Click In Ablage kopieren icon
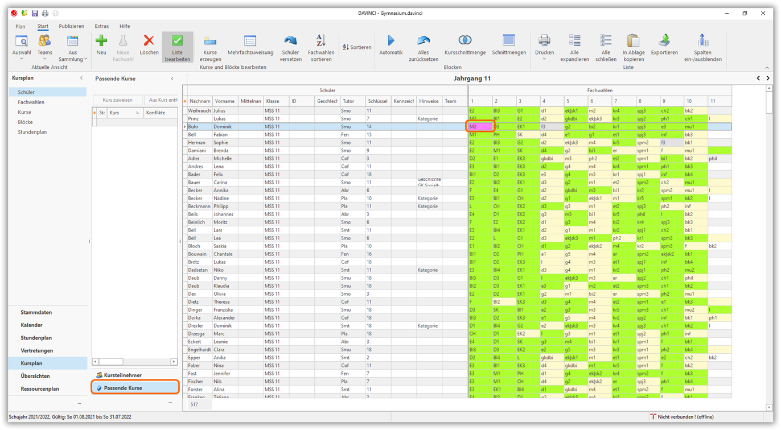781x430 pixels. click(x=633, y=42)
